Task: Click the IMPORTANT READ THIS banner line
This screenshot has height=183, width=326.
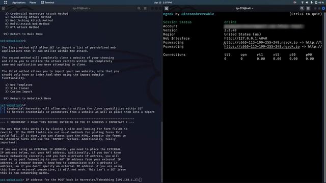Action: coord(67,122)
